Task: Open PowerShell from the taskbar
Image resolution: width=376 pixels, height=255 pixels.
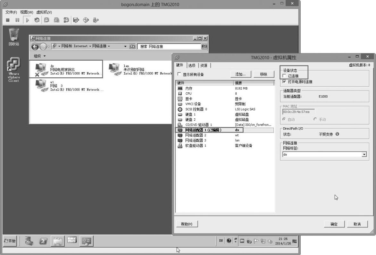Action: click(43, 241)
